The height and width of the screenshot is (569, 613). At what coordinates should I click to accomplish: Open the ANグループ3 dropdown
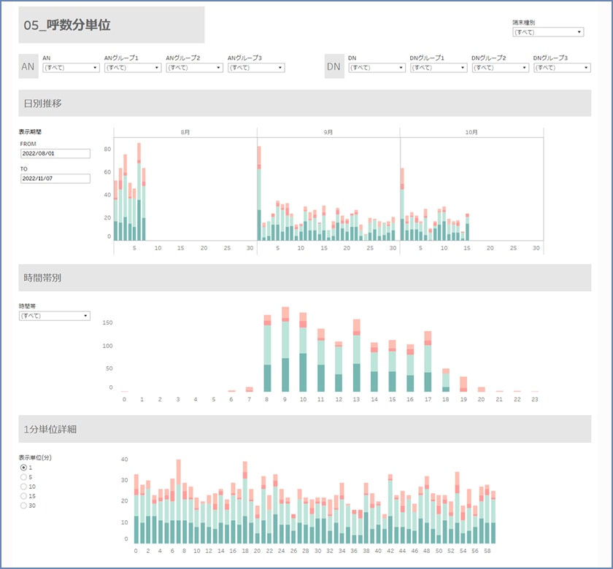tap(256, 68)
